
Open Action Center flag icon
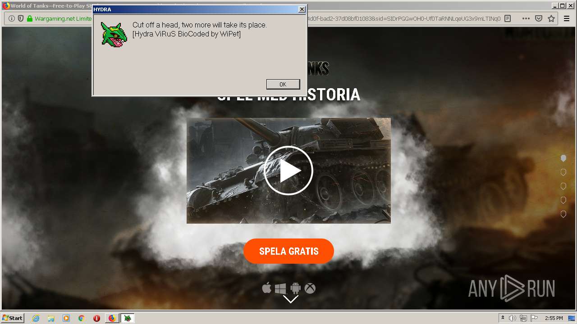[x=534, y=318]
